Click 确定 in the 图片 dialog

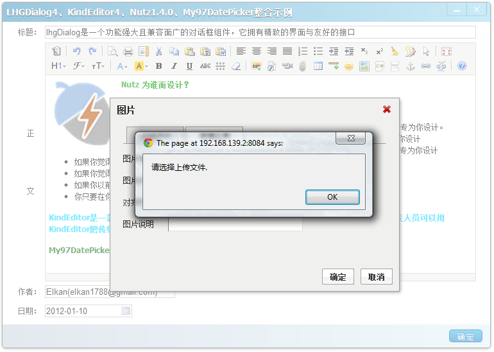(338, 277)
